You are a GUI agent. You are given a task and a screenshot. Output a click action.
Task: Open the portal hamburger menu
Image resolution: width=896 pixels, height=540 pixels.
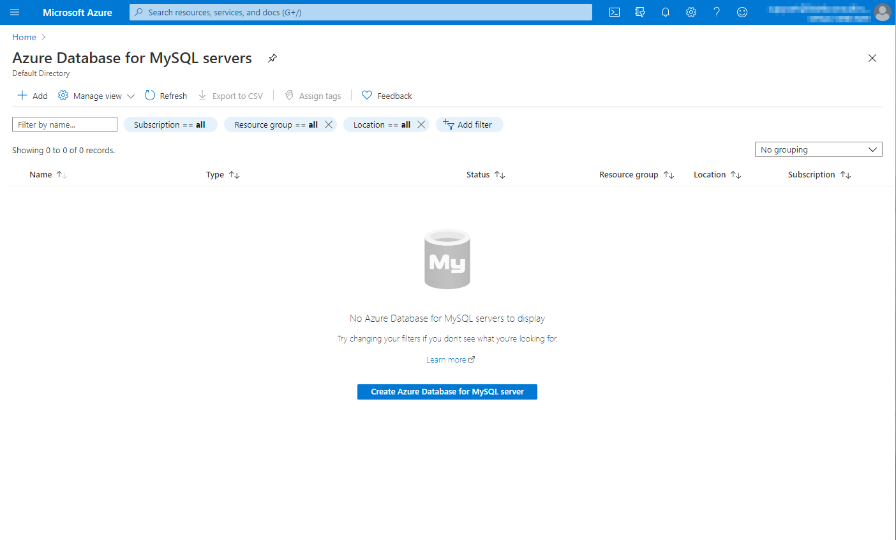coord(14,12)
